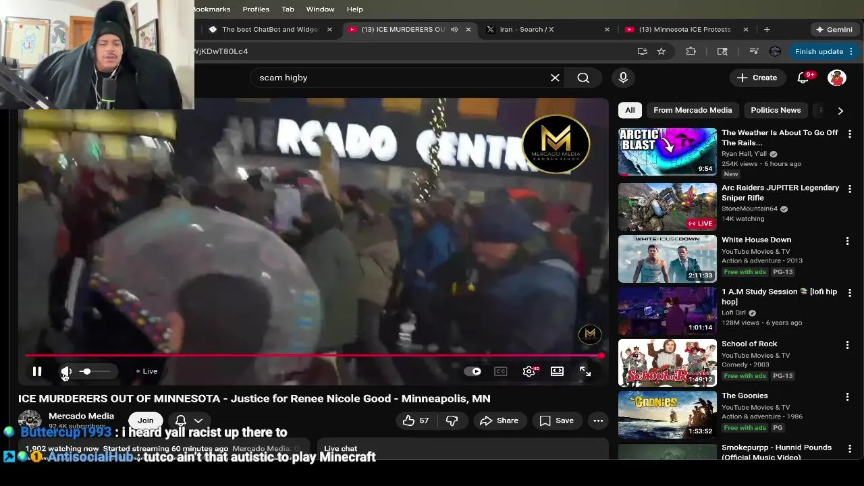
Task: Show more filter chips with arrow
Action: click(x=840, y=110)
